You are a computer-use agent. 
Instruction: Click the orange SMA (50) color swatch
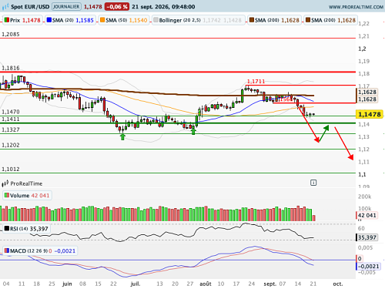102,20
